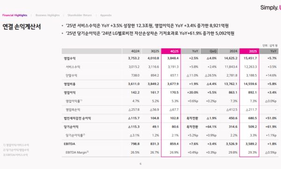
Task: Select the +14.6% value in 단말수익 row
Action: (271, 75)
